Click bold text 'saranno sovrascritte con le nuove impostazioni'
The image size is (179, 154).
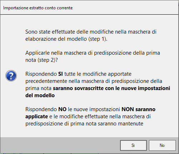tap(111, 88)
